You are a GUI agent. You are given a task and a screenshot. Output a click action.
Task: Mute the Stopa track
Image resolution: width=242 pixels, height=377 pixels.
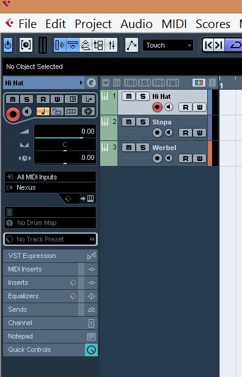(x=129, y=122)
